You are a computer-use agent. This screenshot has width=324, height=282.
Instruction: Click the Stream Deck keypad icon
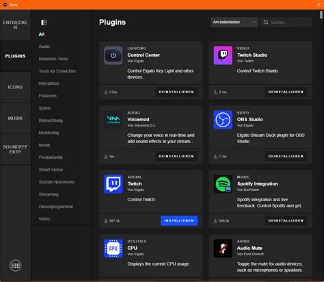(x=16, y=266)
